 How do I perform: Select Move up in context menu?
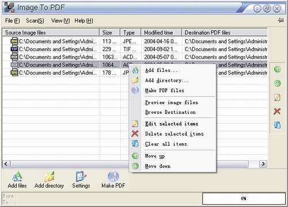tap(173, 156)
